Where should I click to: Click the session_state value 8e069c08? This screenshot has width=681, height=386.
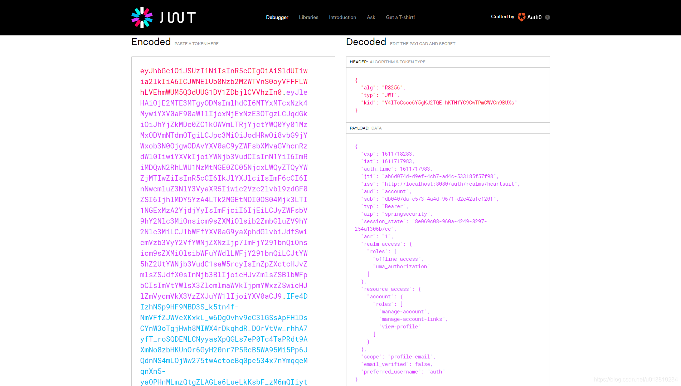point(421,225)
